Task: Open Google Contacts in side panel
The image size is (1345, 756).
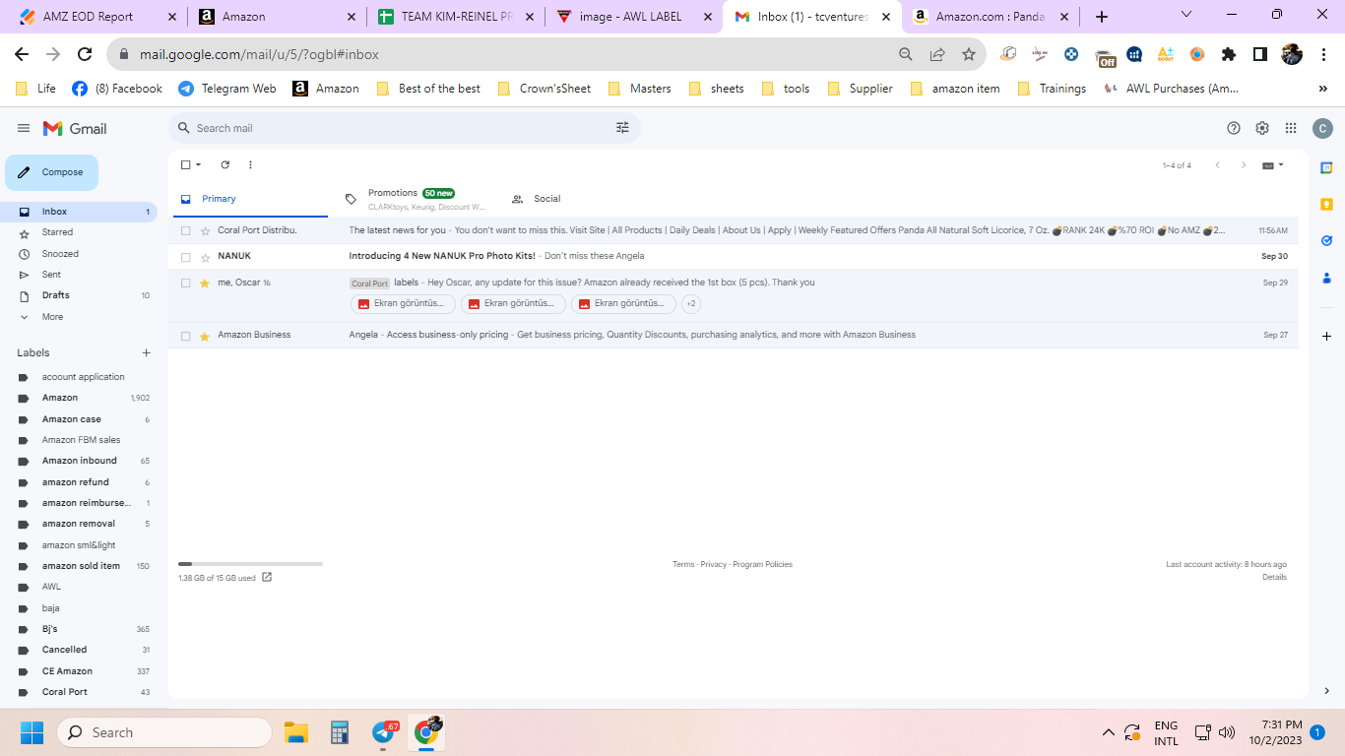Action: point(1326,277)
